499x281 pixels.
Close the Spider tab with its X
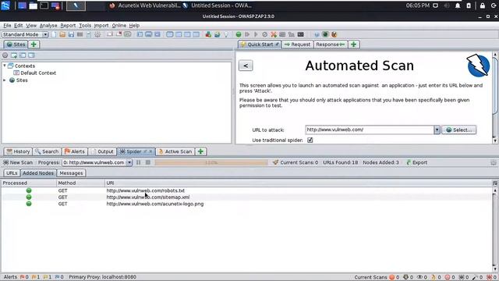tap(150, 151)
